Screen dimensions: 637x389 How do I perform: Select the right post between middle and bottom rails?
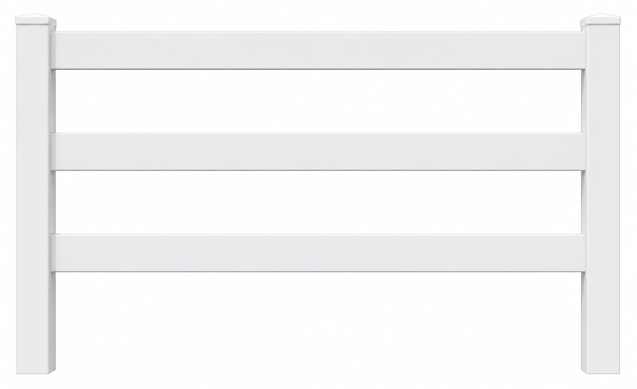click(x=600, y=202)
